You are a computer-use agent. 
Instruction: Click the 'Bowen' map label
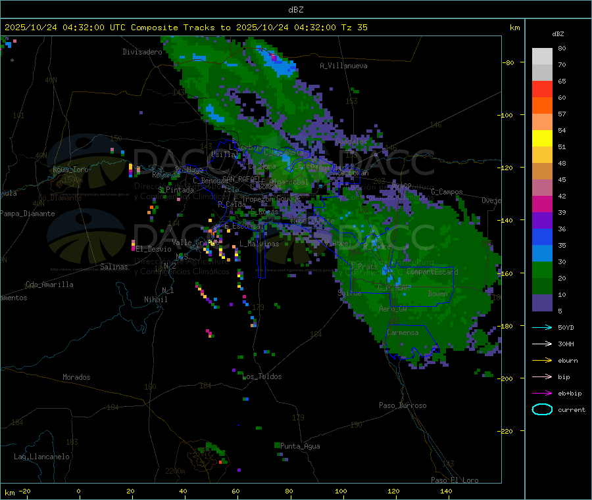(438, 294)
